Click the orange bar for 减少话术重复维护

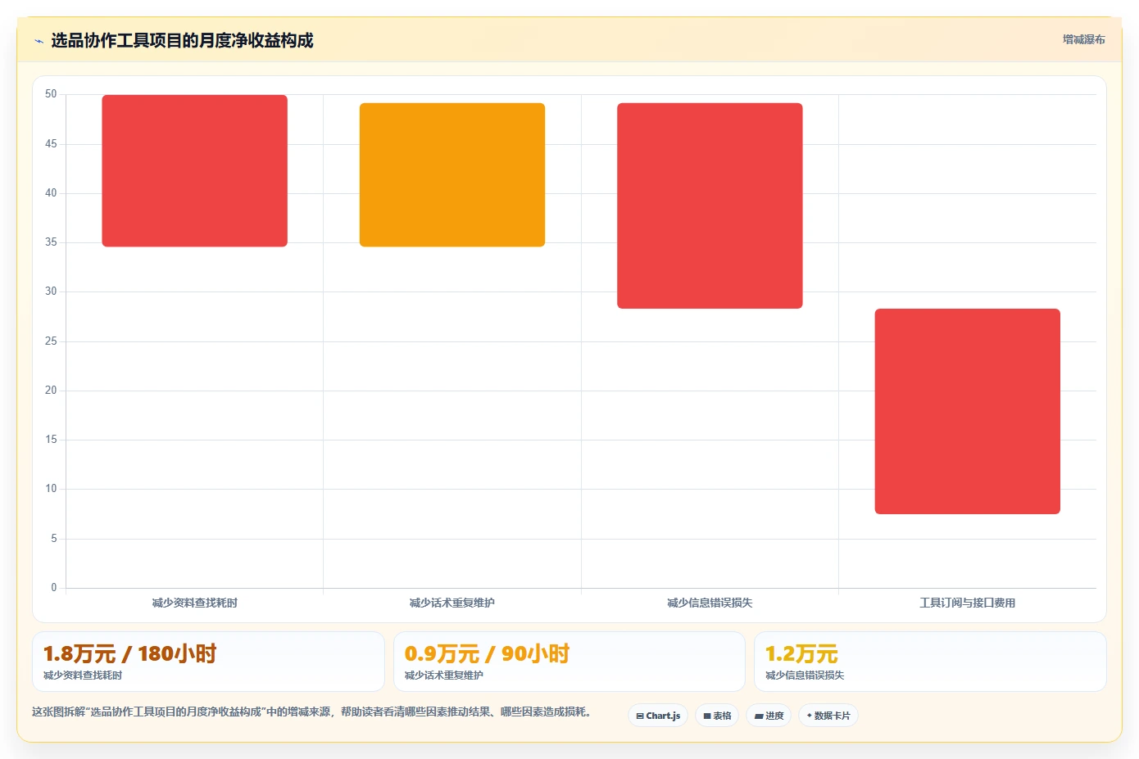tap(452, 174)
